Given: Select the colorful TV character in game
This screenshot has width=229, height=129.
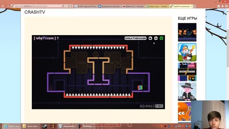Looking at the screenshot, I should coord(140,87).
